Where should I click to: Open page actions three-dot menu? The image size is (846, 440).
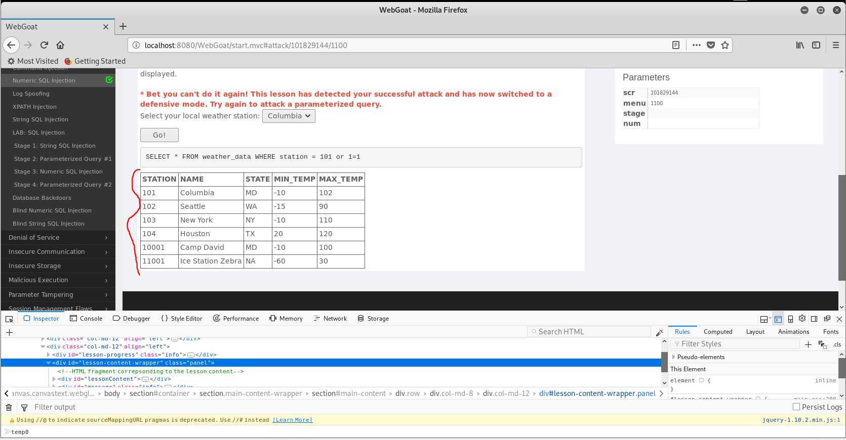[697, 45]
